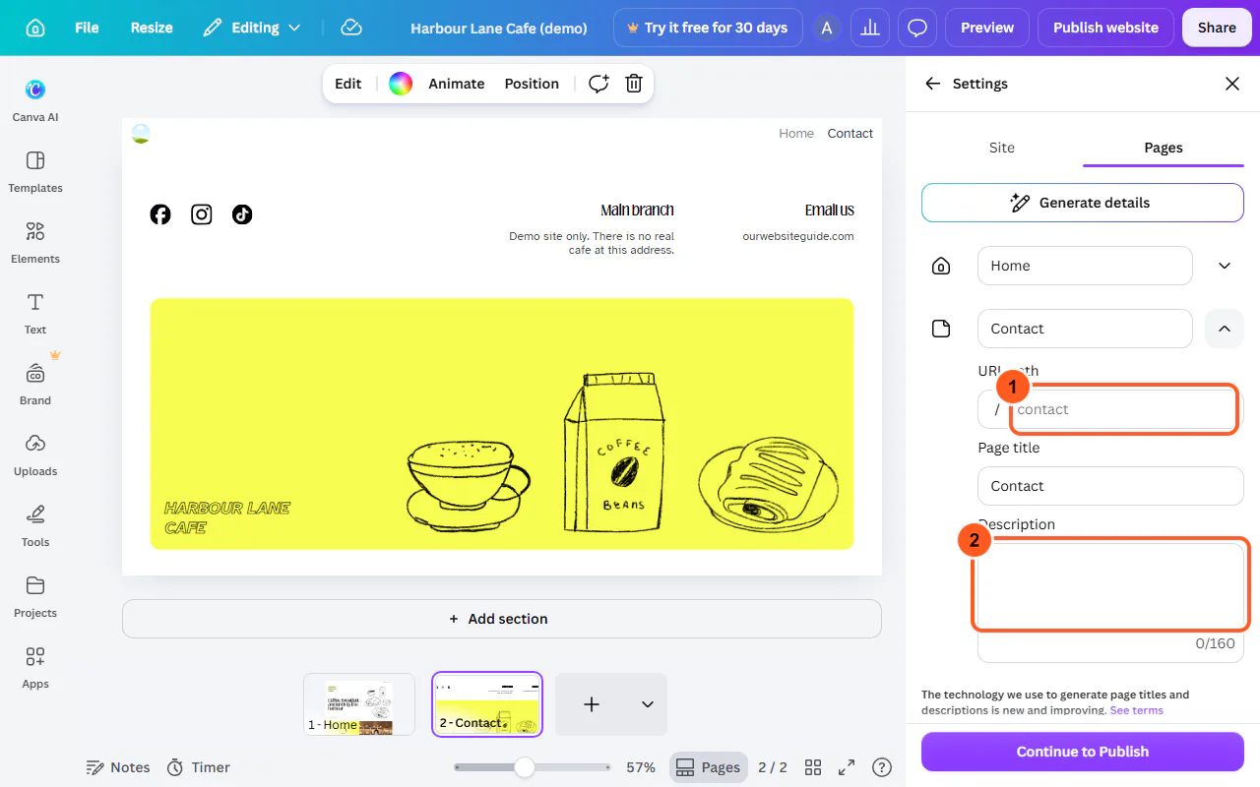
Task: Open the Templates sidebar panel
Action: click(x=35, y=171)
